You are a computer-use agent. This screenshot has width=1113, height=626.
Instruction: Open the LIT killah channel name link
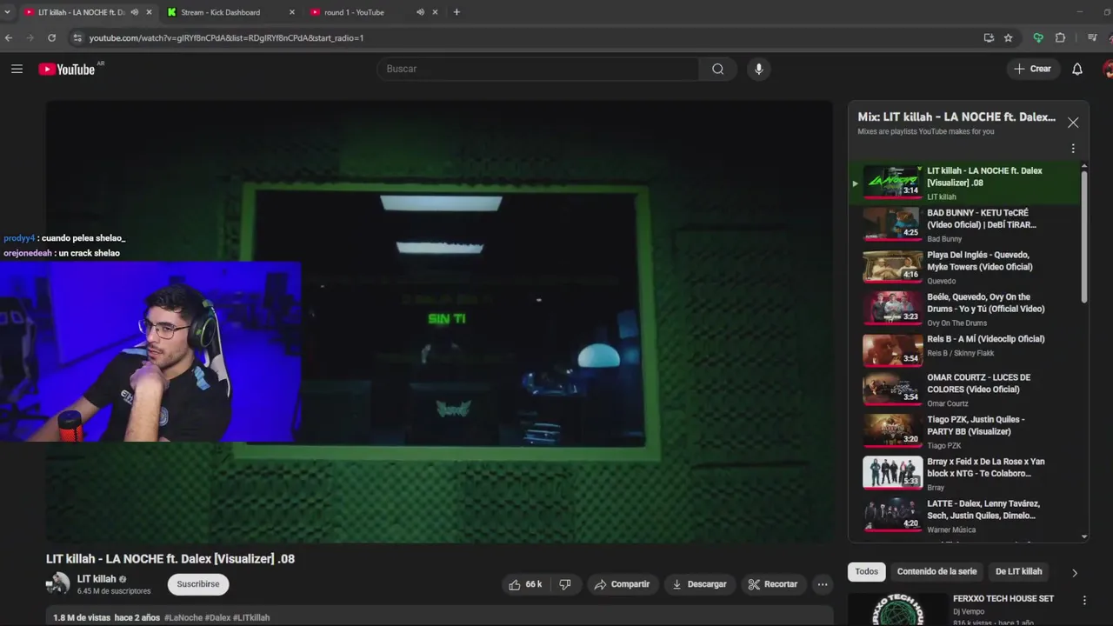pos(97,579)
